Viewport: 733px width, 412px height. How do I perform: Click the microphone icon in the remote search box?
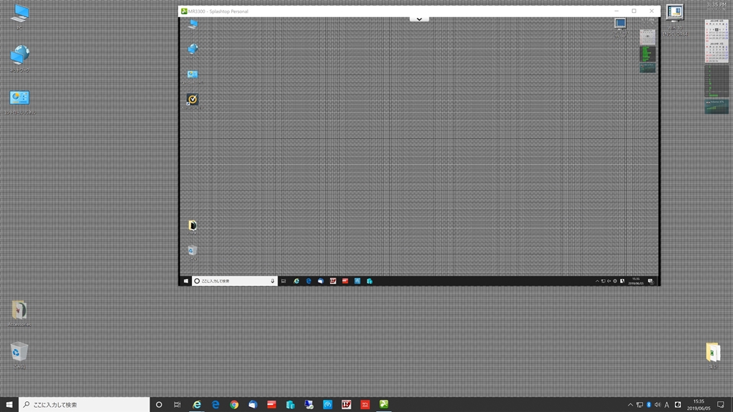tap(273, 281)
